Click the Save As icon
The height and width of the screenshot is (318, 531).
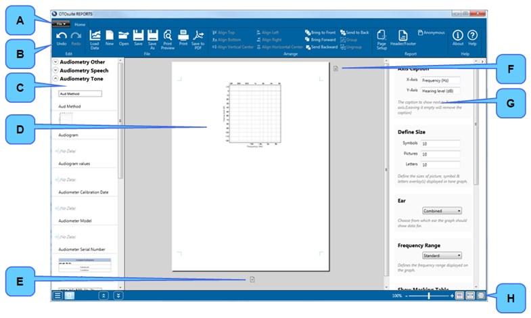point(152,35)
